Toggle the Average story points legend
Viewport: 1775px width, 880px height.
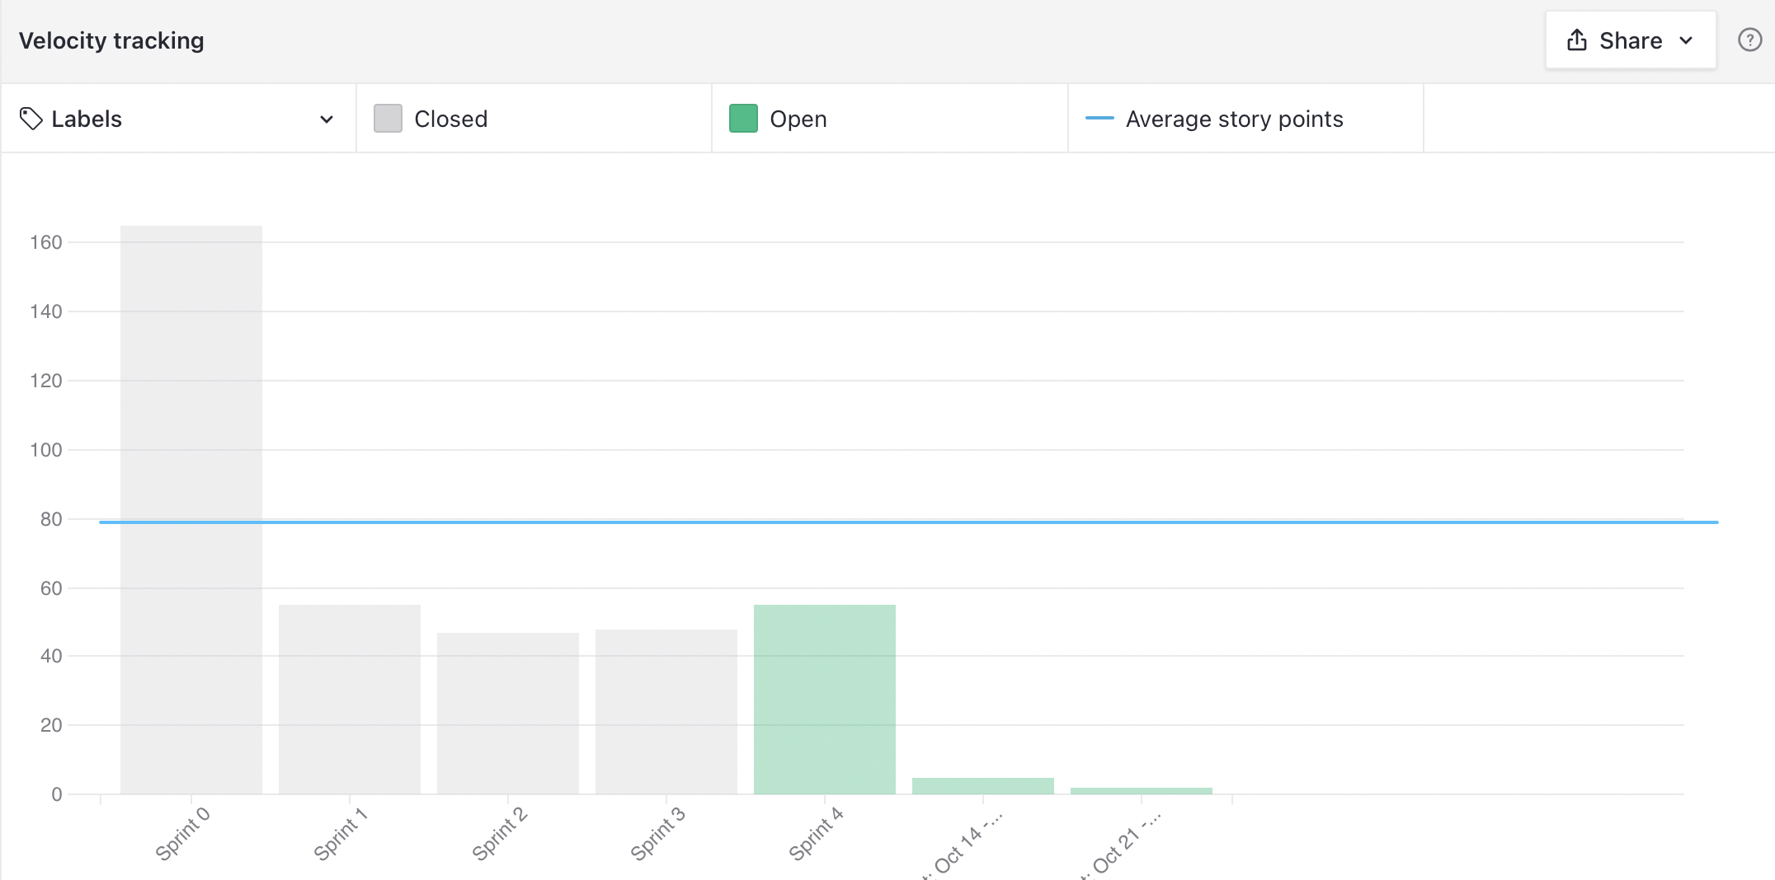1245,119
